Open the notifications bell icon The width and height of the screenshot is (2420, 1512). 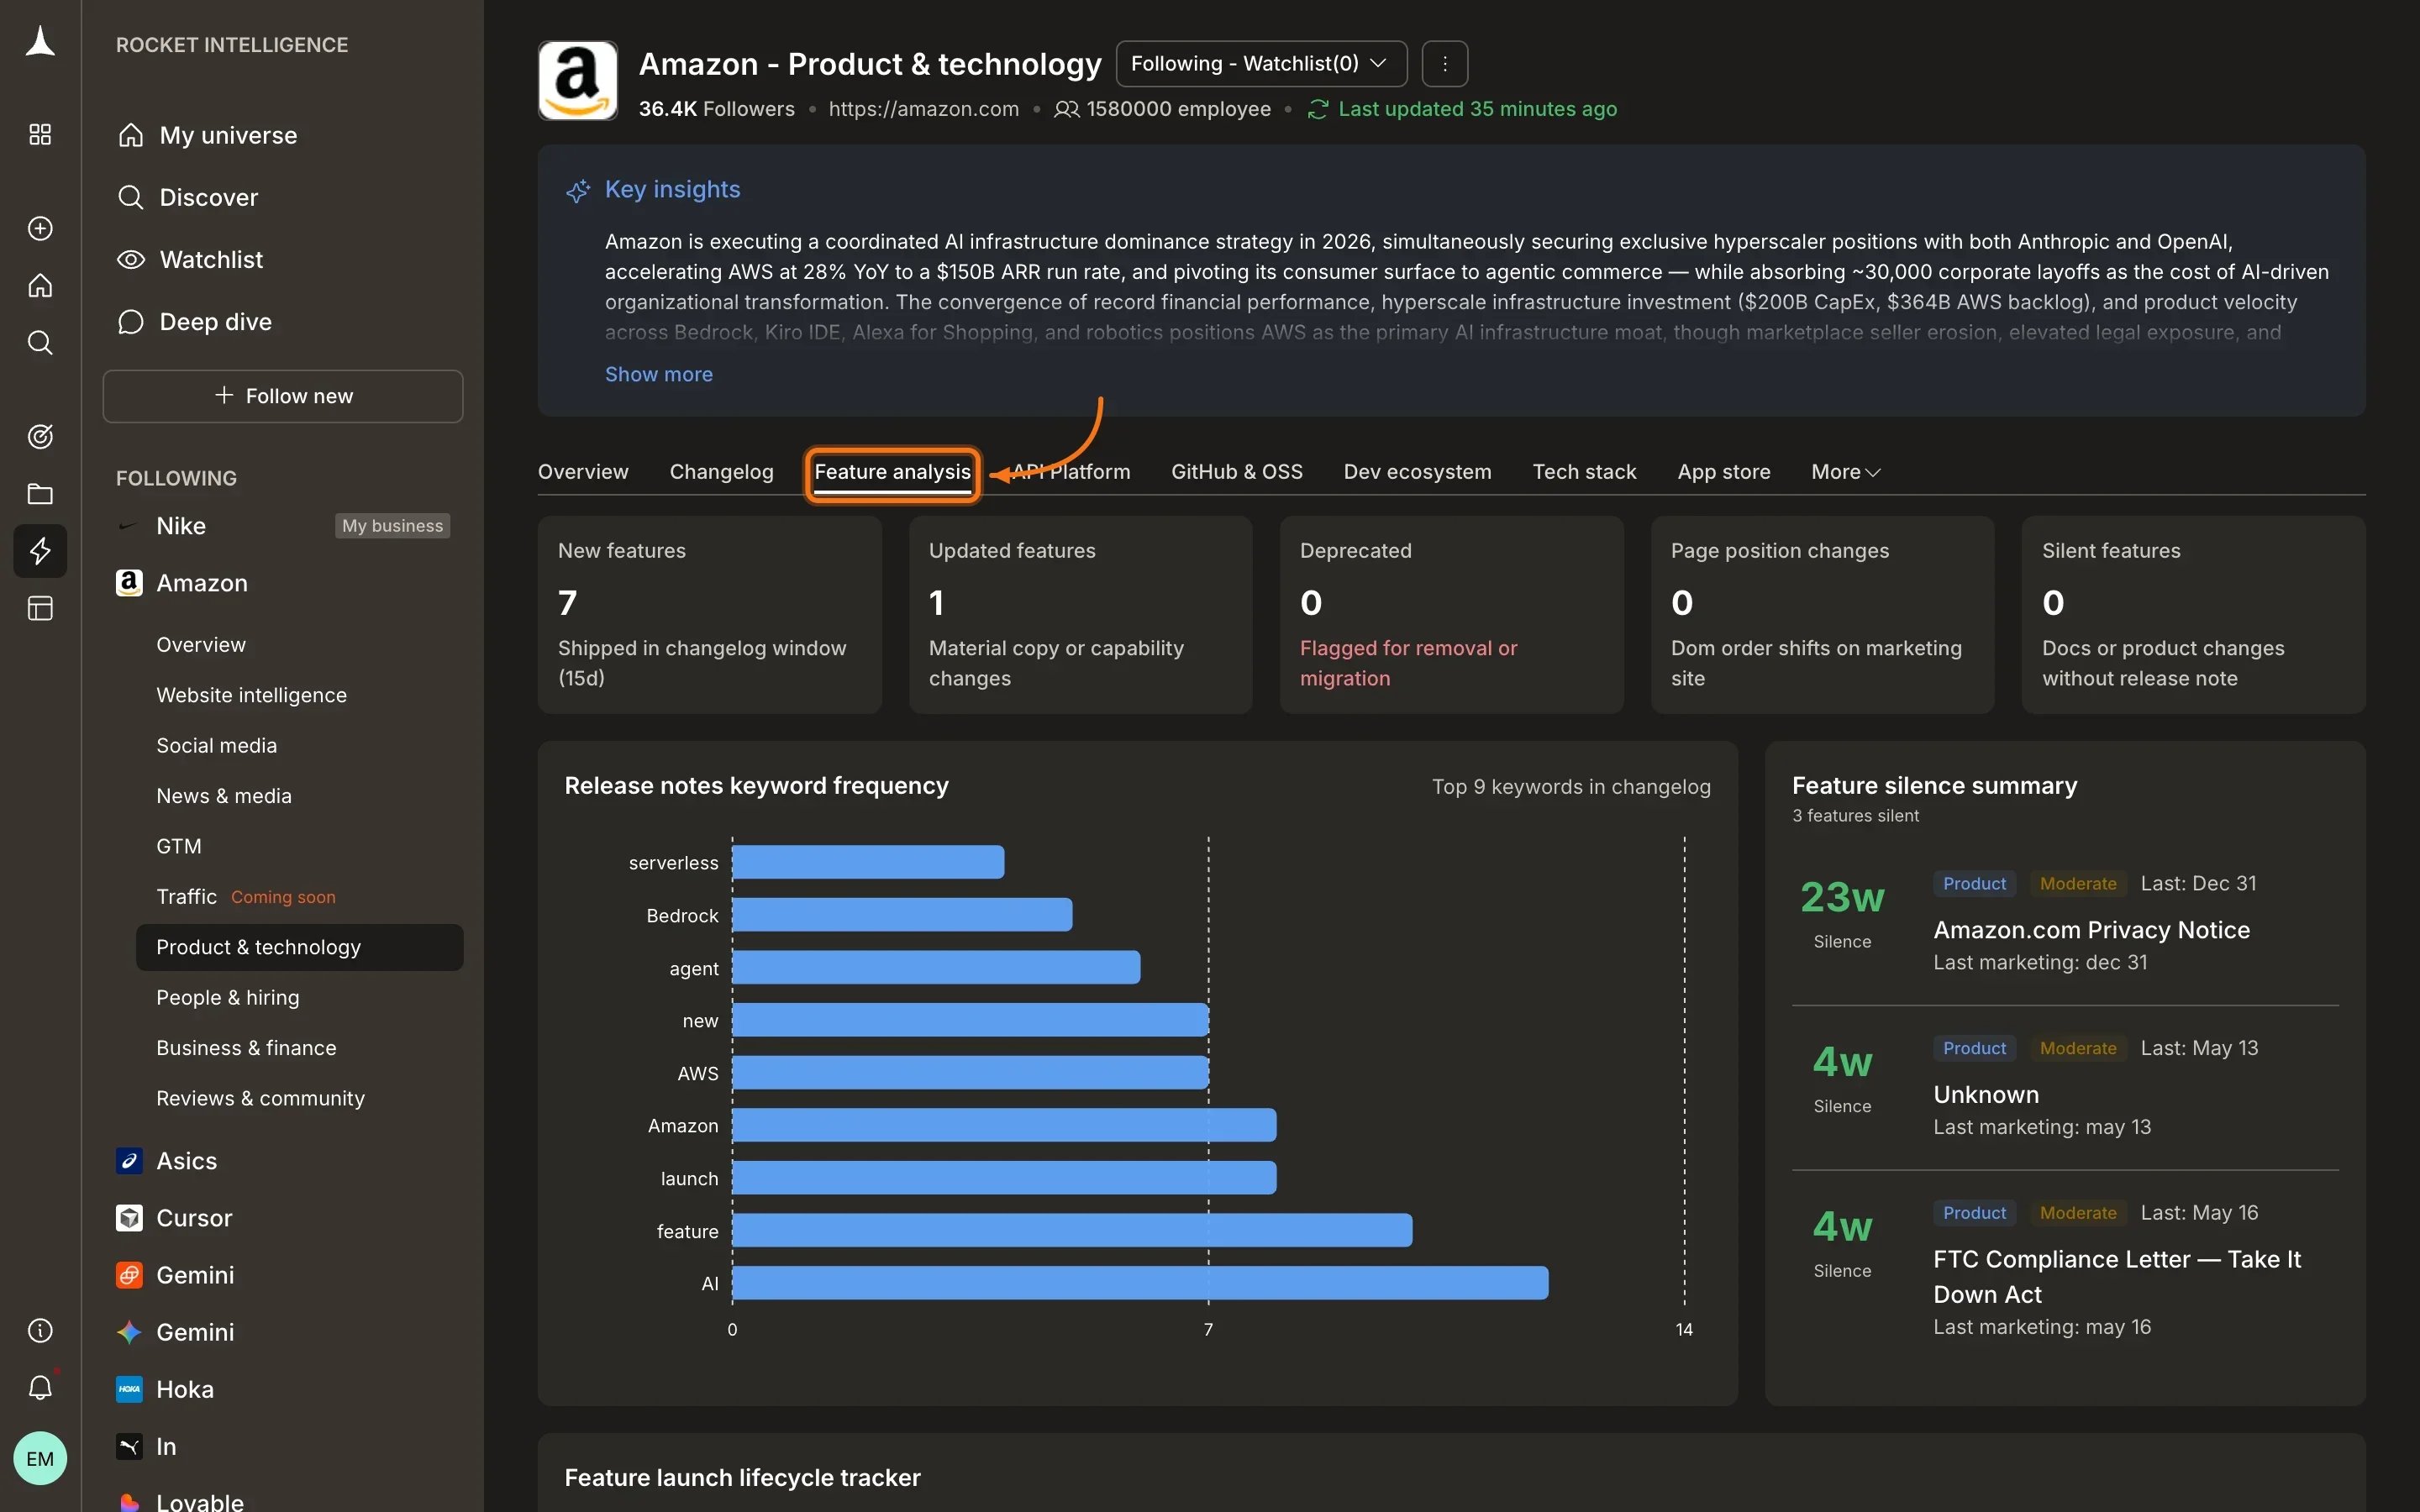pyautogui.click(x=40, y=1387)
